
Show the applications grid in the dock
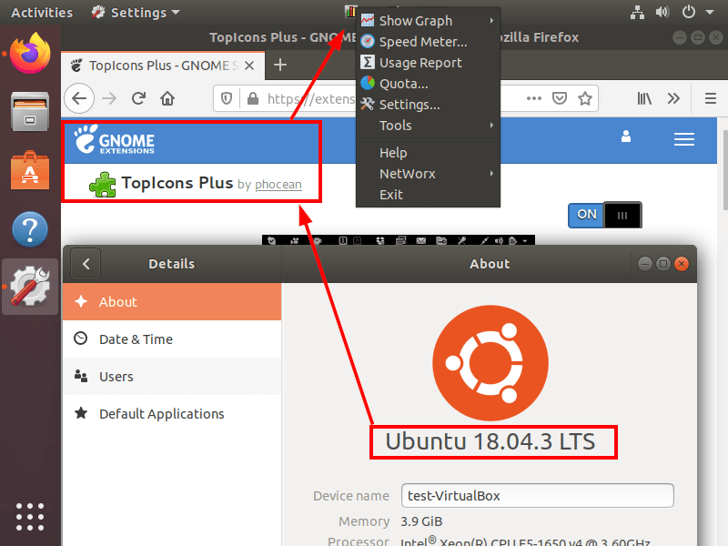pos(30,517)
